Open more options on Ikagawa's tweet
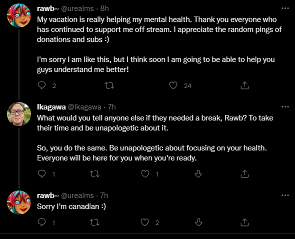The height and width of the screenshot is (239, 295). click(285, 107)
